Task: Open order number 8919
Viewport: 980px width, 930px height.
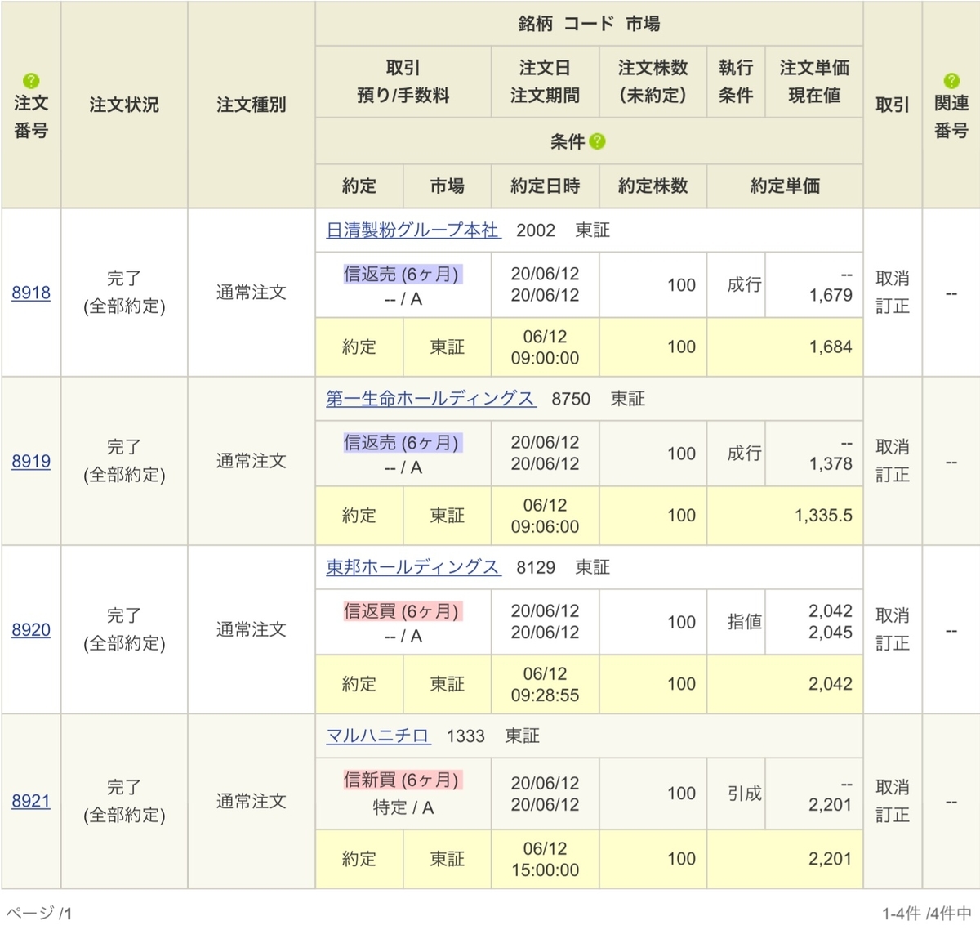Action: point(31,461)
